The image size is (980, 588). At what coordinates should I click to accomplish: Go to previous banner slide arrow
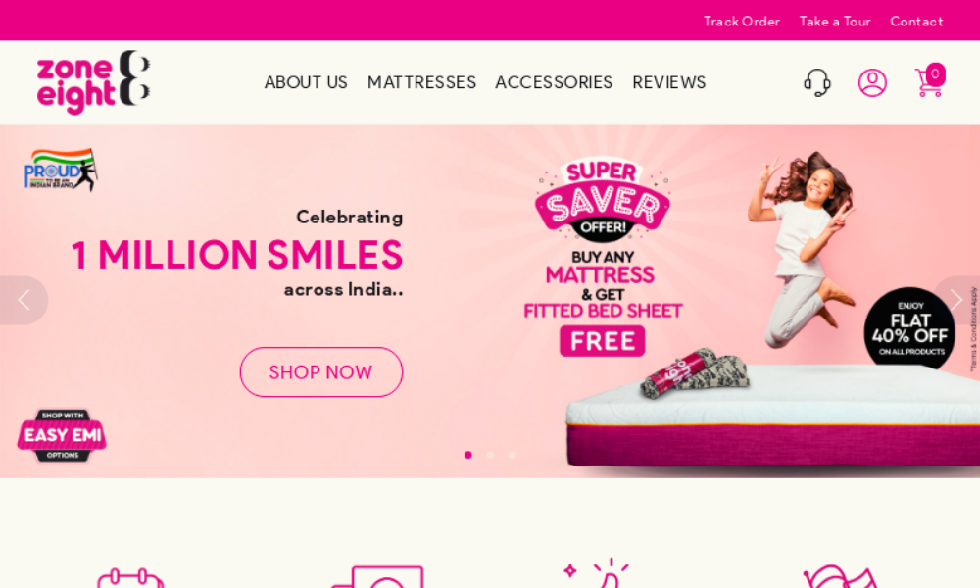pyautogui.click(x=24, y=301)
